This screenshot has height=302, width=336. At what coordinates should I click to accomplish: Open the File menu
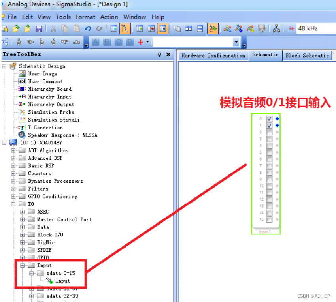tap(12, 17)
